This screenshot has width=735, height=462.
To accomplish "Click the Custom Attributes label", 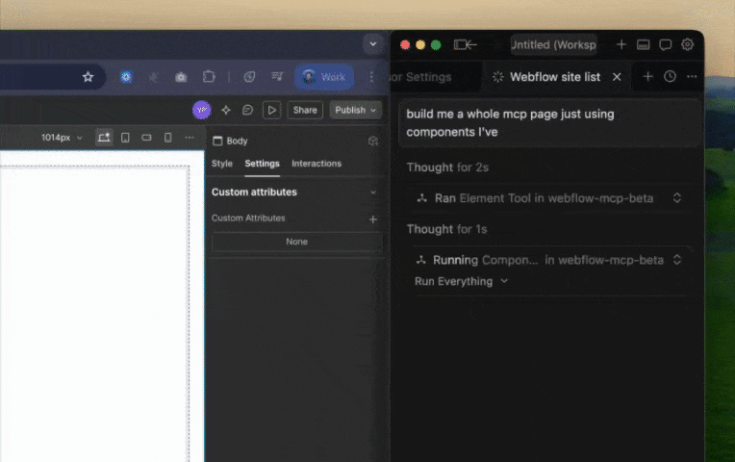I will point(248,218).
